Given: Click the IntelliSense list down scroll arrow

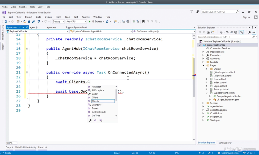Looking at the screenshot, I should point(116,116).
